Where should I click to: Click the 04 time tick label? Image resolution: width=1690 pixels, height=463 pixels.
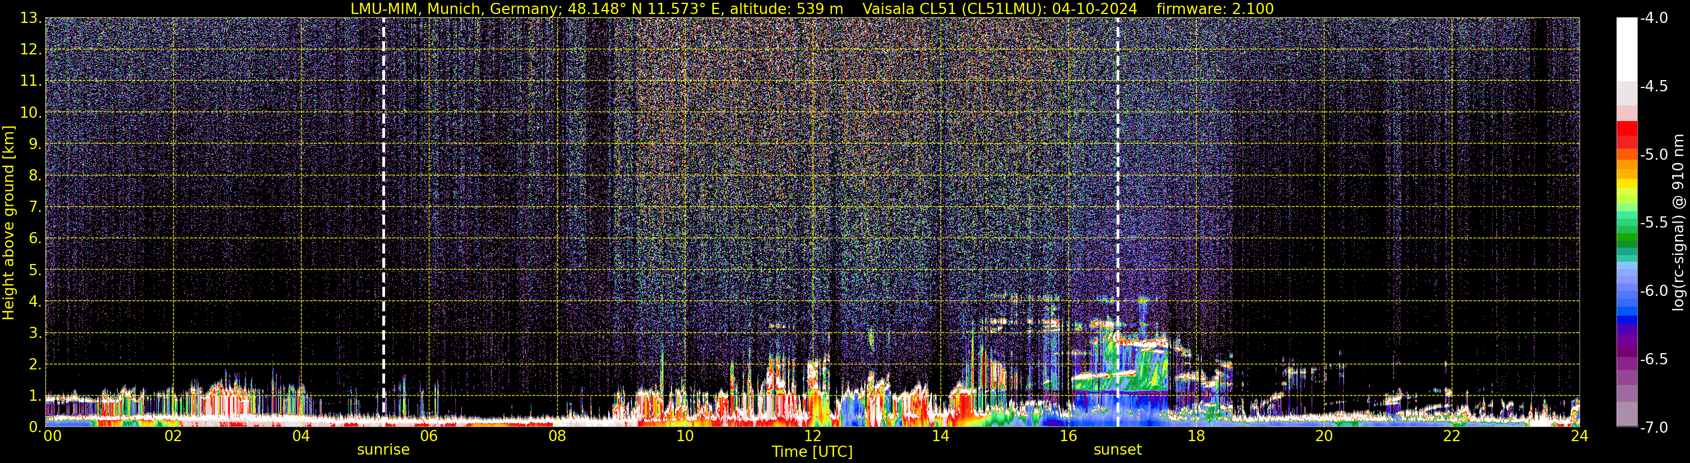[x=301, y=436]
